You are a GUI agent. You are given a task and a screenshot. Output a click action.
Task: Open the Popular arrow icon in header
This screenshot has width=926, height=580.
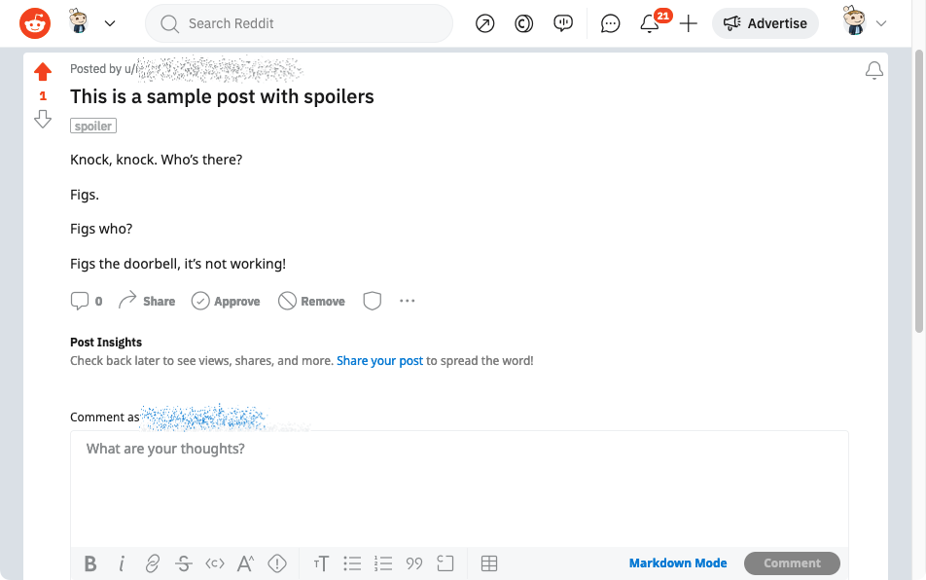click(484, 23)
